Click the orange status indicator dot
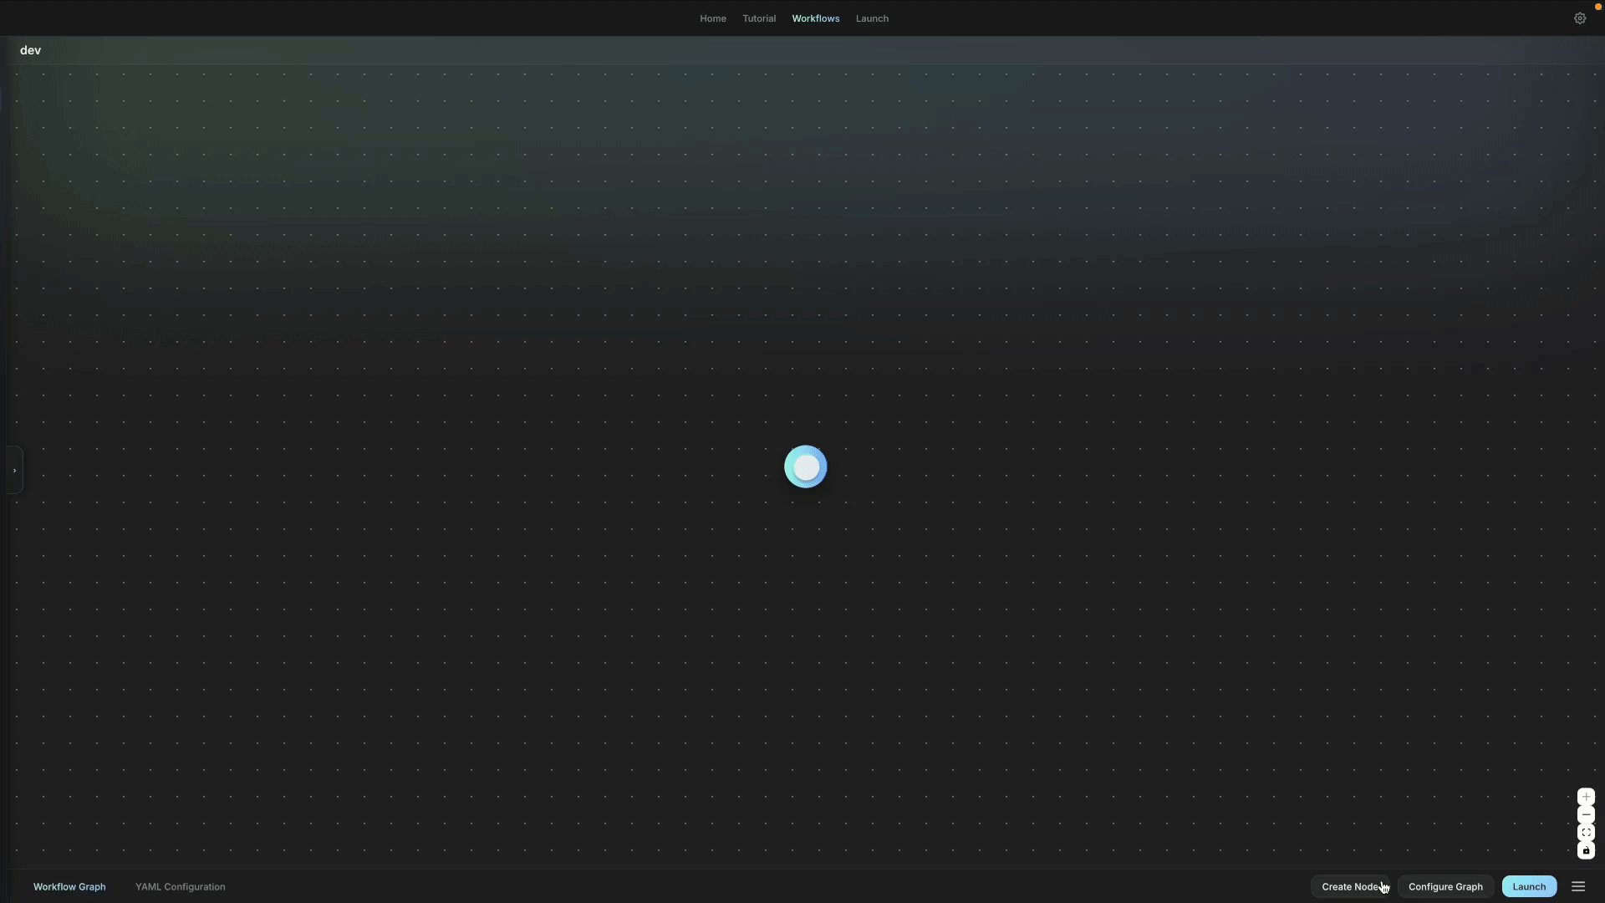 point(1598,7)
